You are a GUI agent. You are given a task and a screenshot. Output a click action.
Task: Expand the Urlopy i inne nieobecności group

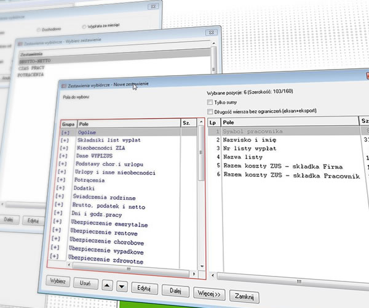pyautogui.click(x=61, y=172)
